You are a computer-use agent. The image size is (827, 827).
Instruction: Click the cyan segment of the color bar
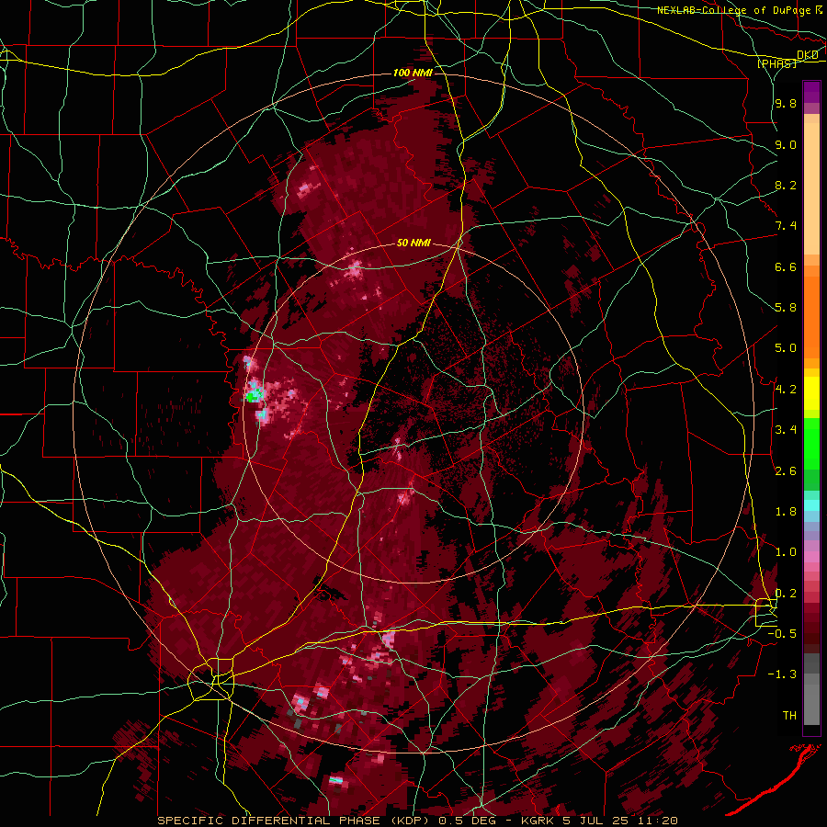point(811,504)
